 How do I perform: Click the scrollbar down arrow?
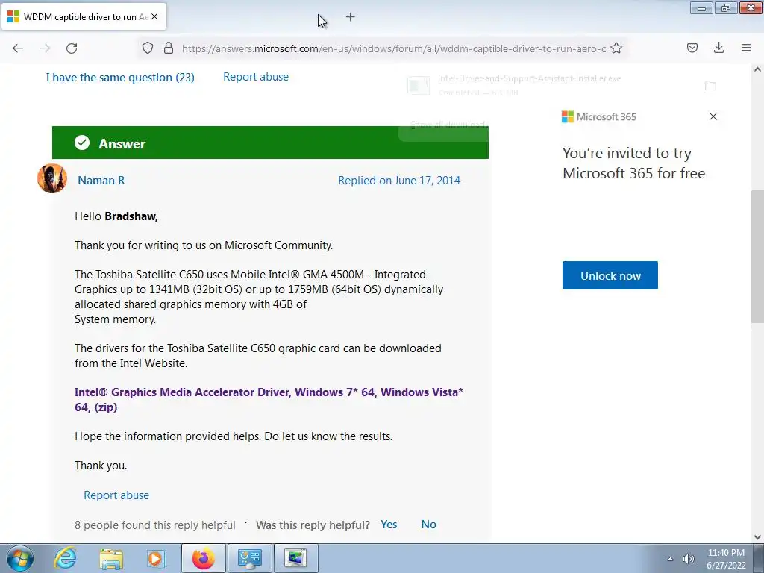point(757,537)
